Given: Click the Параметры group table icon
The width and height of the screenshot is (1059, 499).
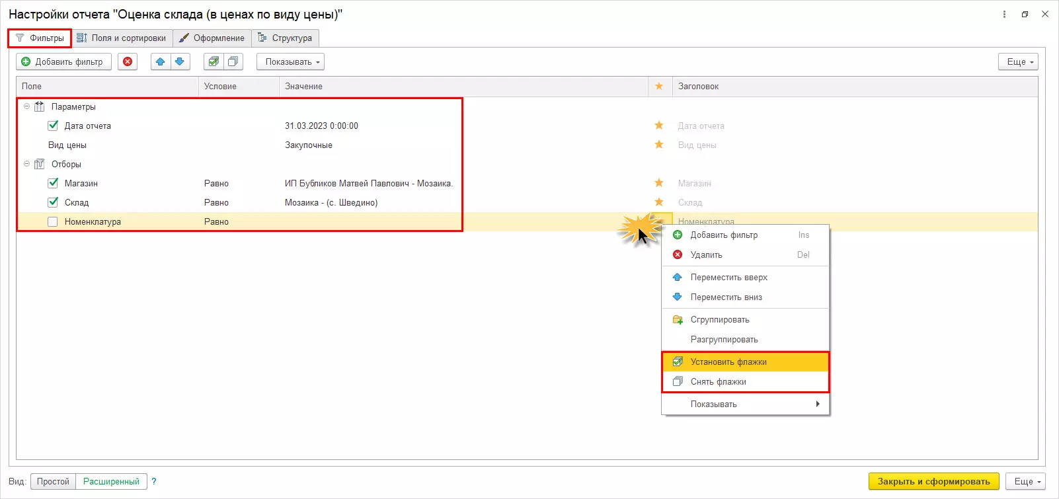Looking at the screenshot, I should pos(40,106).
